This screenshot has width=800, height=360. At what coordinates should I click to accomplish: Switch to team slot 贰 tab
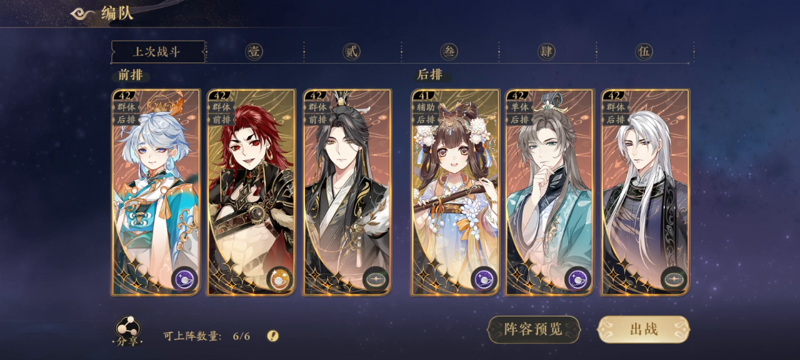[x=352, y=51]
